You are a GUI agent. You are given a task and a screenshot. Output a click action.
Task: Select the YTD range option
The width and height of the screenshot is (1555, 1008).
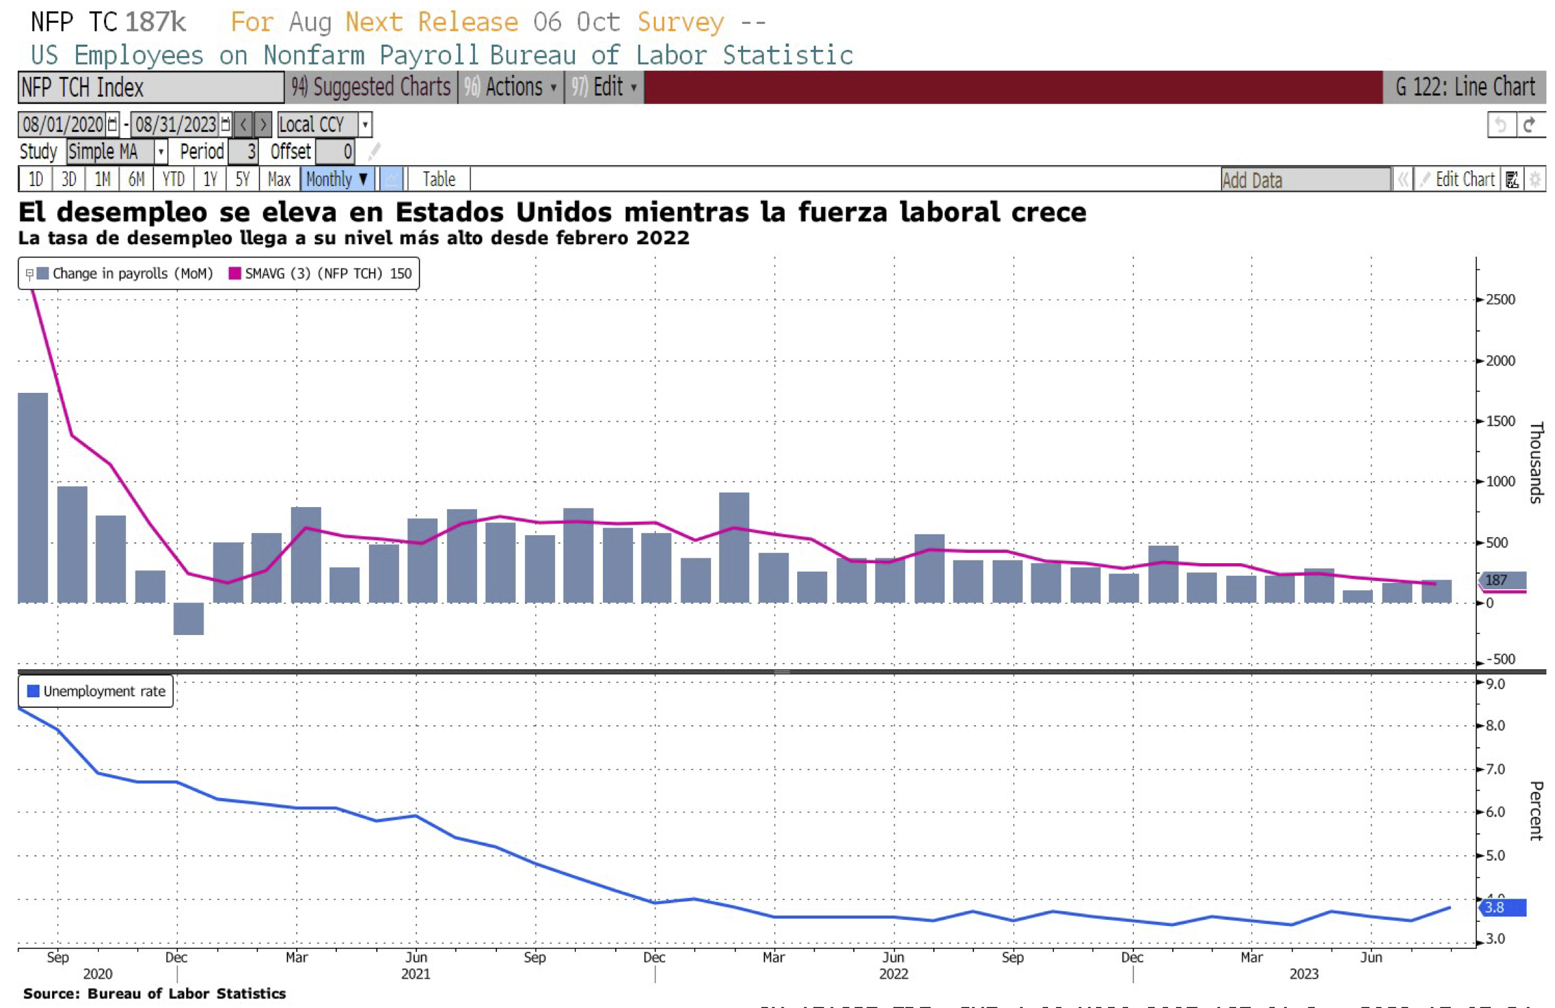point(173,179)
